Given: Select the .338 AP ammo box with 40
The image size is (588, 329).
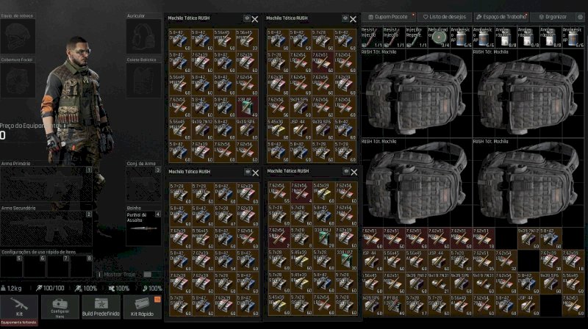Looking at the screenshot, I should pos(247,107).
